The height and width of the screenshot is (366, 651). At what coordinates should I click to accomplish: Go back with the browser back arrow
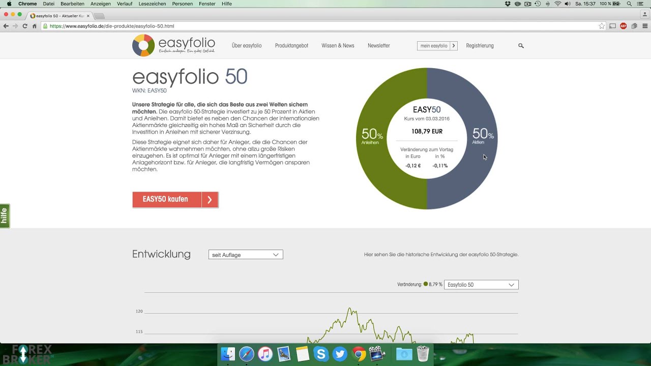(x=6, y=26)
